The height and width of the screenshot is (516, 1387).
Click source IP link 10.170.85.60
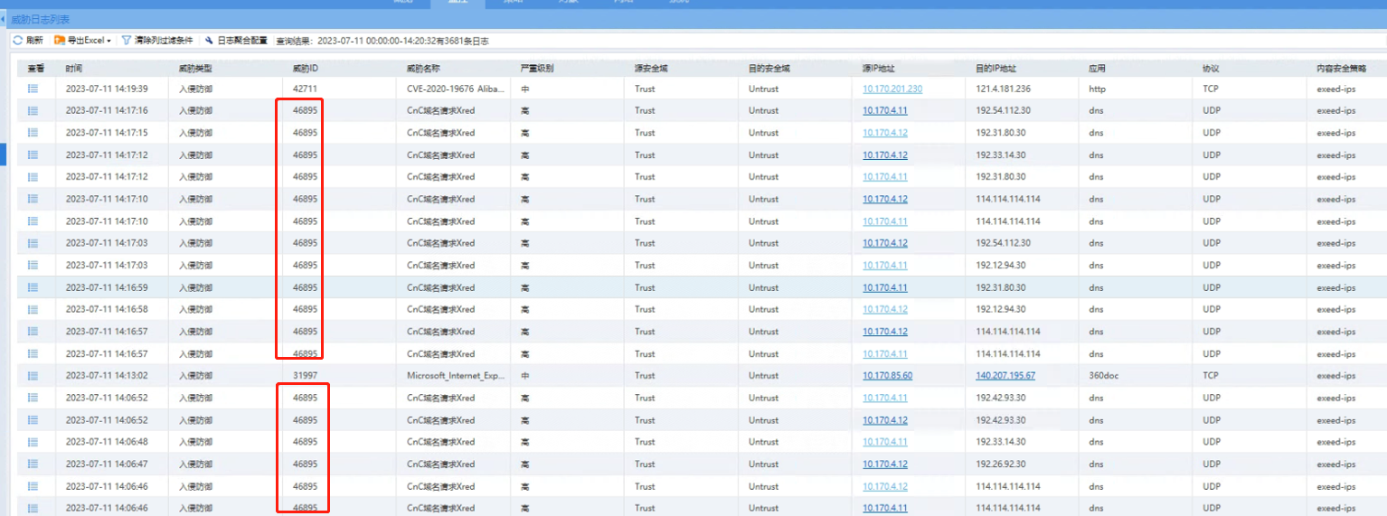tap(887, 376)
